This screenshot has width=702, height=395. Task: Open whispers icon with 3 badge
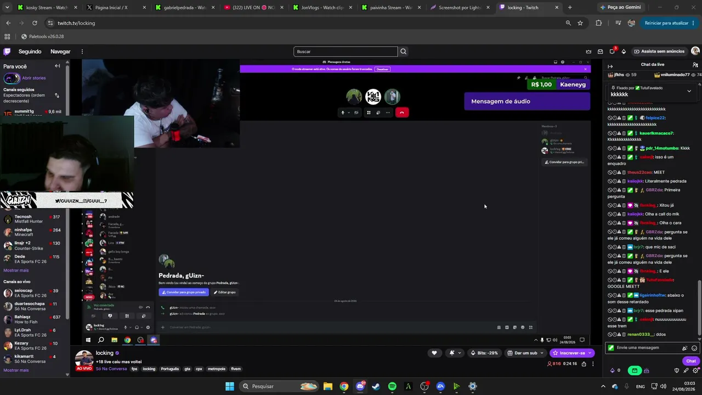click(x=612, y=52)
